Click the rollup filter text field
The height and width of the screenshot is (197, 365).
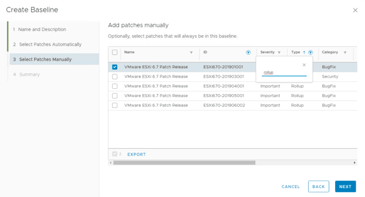(284, 72)
